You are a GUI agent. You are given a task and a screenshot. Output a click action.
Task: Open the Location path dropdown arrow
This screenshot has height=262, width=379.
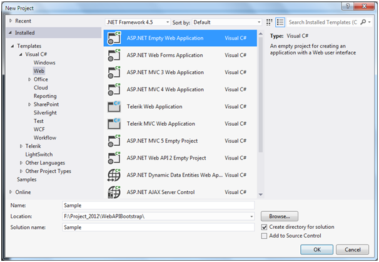(x=251, y=216)
